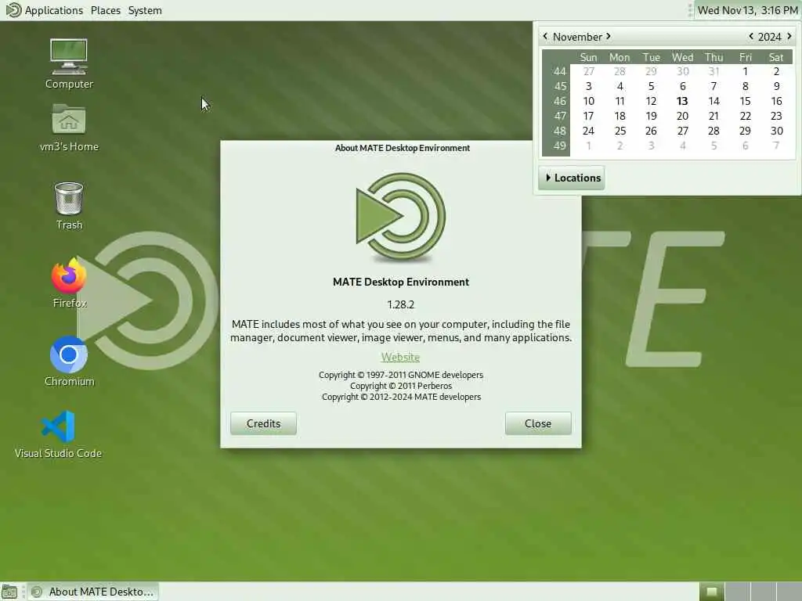This screenshot has height=601, width=802.
Task: Open the Website link
Action: coord(400,357)
